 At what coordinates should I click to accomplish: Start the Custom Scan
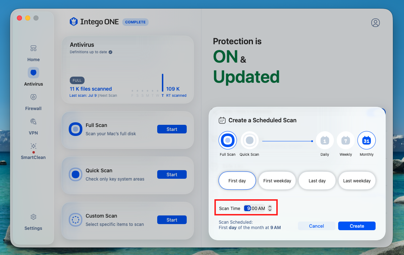click(172, 220)
